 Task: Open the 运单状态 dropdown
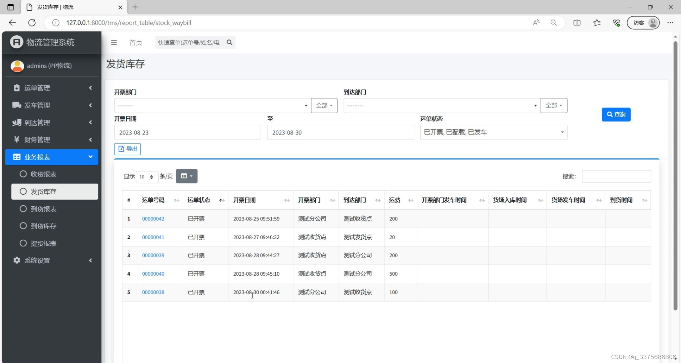493,132
